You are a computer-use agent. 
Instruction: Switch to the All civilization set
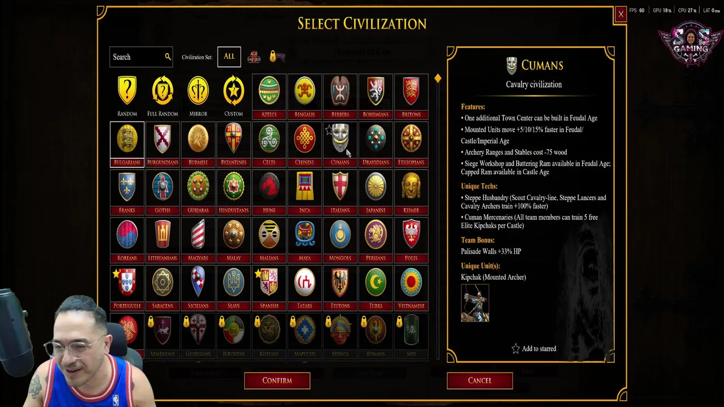229,57
